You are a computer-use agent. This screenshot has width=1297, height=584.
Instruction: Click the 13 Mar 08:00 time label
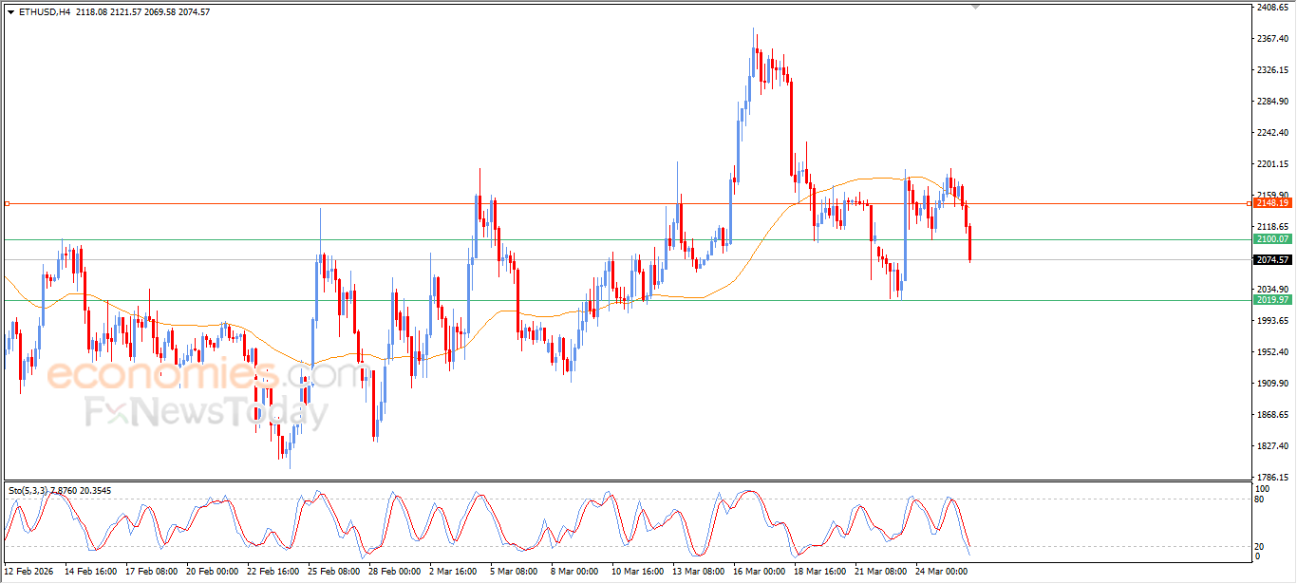point(699,572)
